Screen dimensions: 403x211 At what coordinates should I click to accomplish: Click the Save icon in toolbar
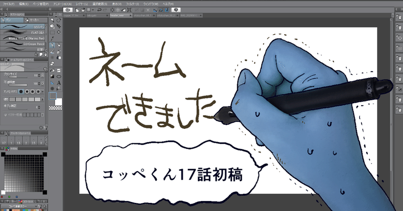click(89, 10)
